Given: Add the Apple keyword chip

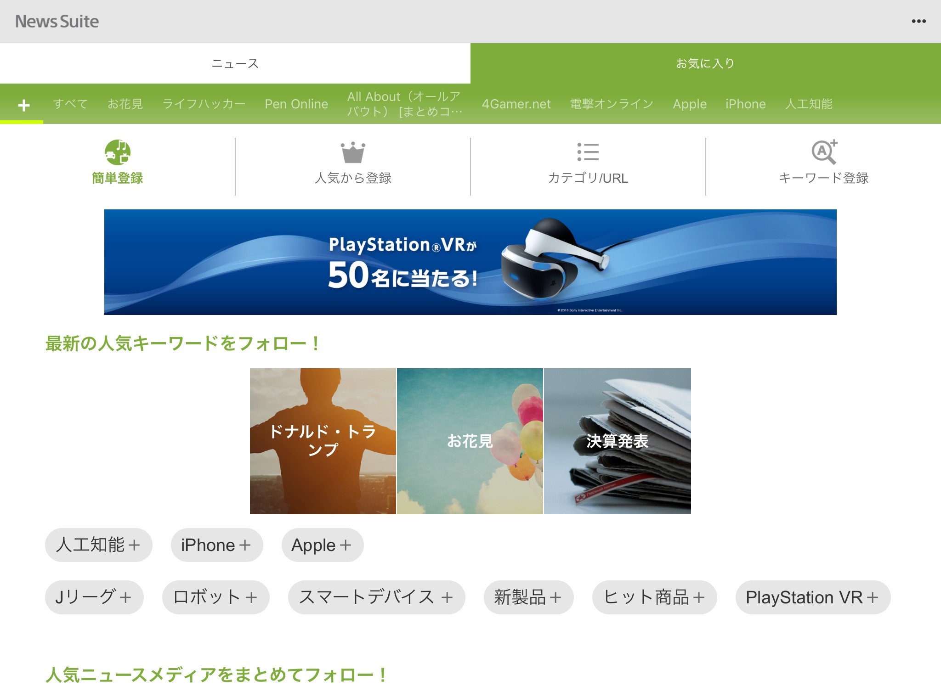Looking at the screenshot, I should point(322,545).
